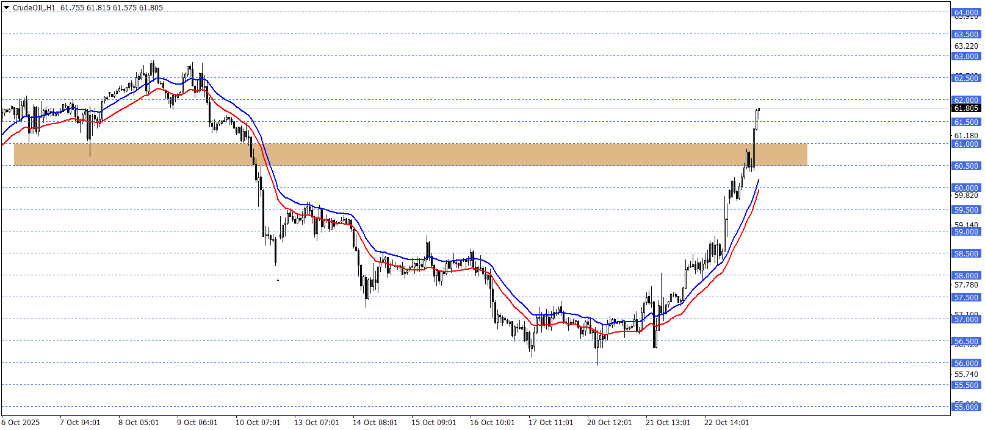Select the 61.000 price level label

(965, 144)
